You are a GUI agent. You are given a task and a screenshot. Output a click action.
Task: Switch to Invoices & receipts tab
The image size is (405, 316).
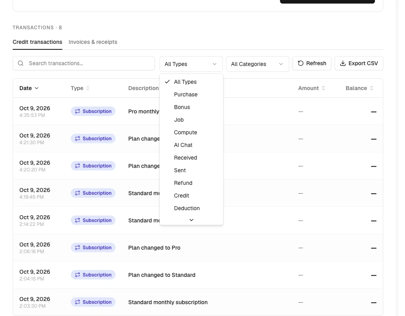pyautogui.click(x=93, y=42)
